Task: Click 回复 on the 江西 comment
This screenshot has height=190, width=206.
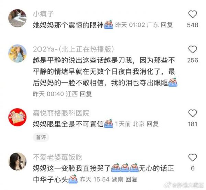Action: tap(86, 94)
